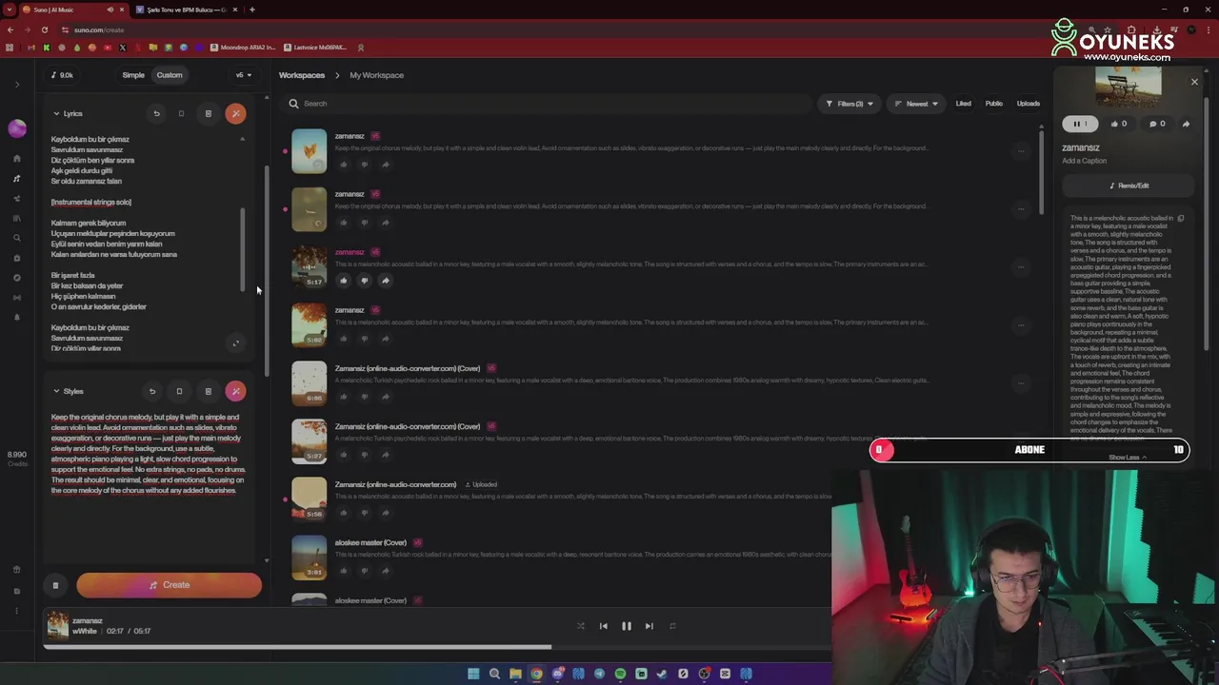
Task: Like the playing zamansız 5:17 song
Action: coord(344,281)
